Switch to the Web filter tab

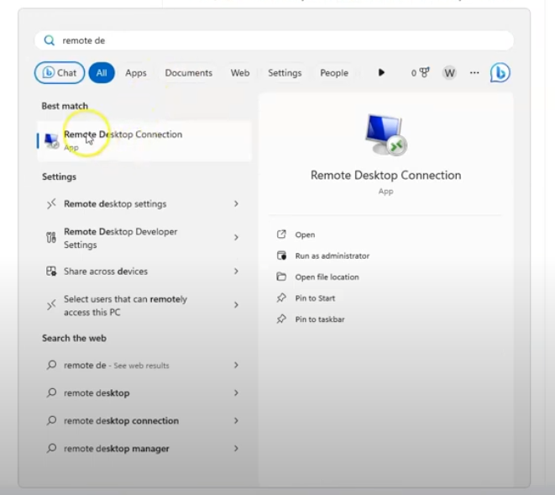click(240, 72)
